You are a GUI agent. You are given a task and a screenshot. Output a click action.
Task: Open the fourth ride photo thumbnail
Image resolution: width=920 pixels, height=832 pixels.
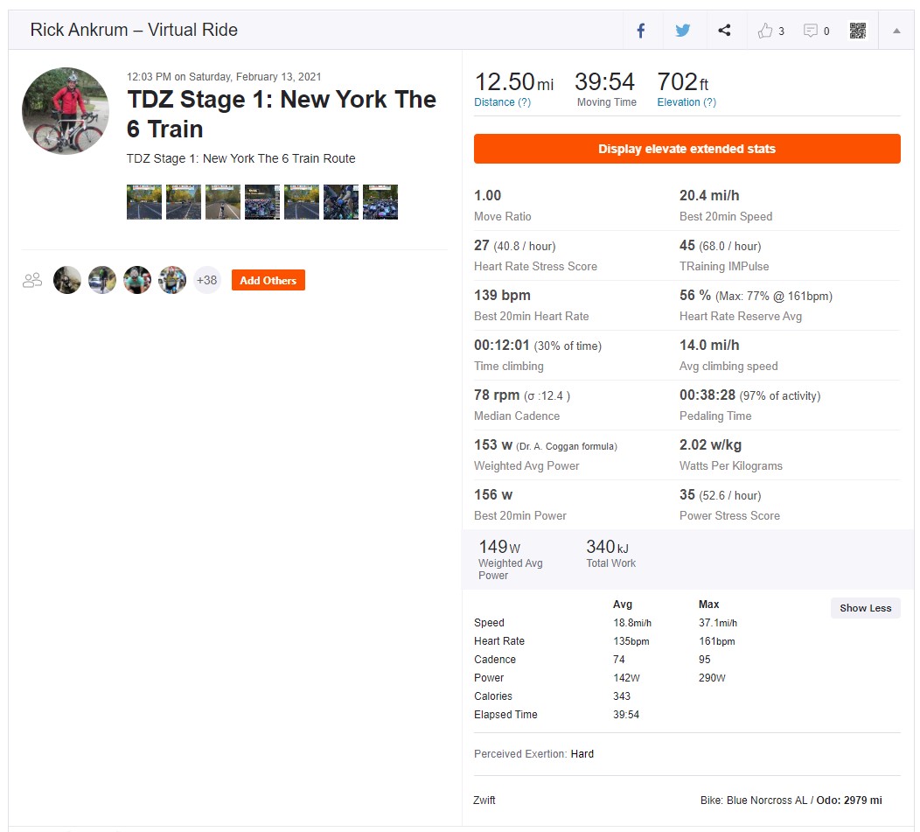point(262,202)
